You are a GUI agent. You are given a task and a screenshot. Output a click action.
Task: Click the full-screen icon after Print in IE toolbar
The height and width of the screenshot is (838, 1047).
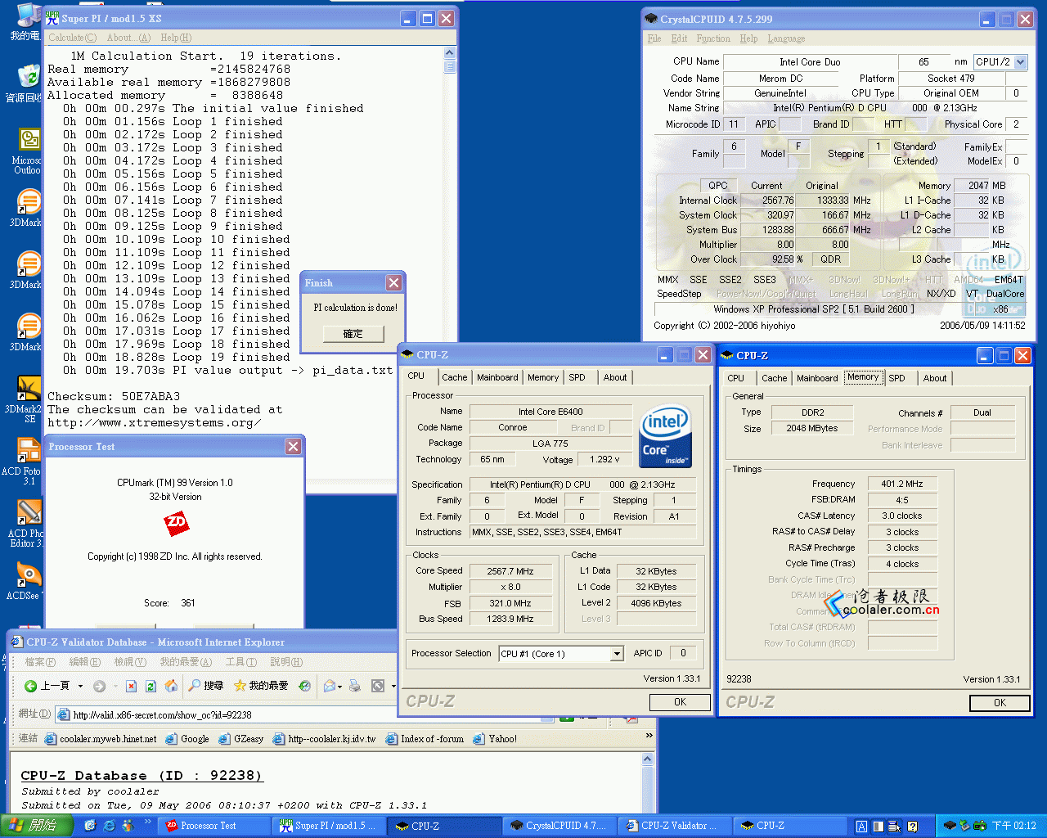coord(378,686)
